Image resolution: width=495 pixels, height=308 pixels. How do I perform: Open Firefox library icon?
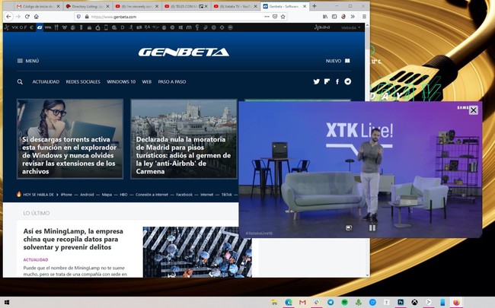(x=325, y=17)
